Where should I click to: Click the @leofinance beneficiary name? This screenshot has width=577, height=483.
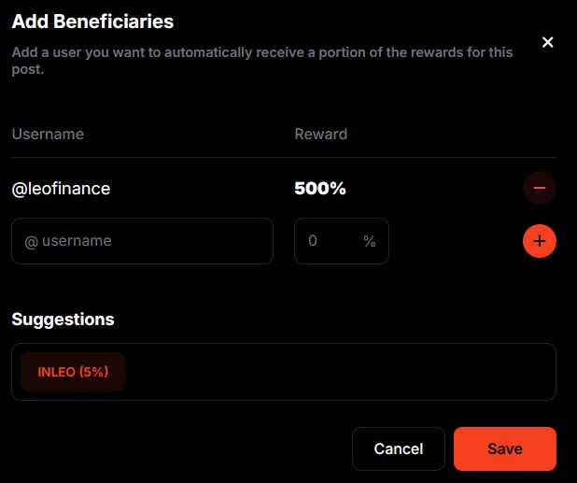tap(62, 189)
